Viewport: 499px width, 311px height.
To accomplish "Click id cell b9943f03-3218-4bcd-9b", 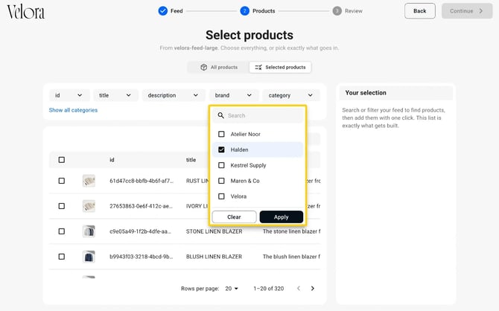I will [x=142, y=257].
